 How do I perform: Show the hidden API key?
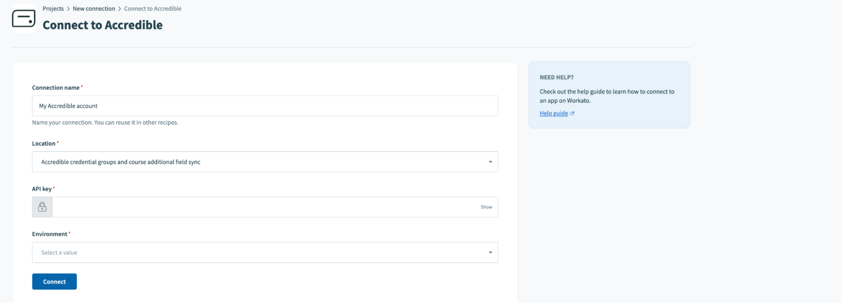[486, 207]
